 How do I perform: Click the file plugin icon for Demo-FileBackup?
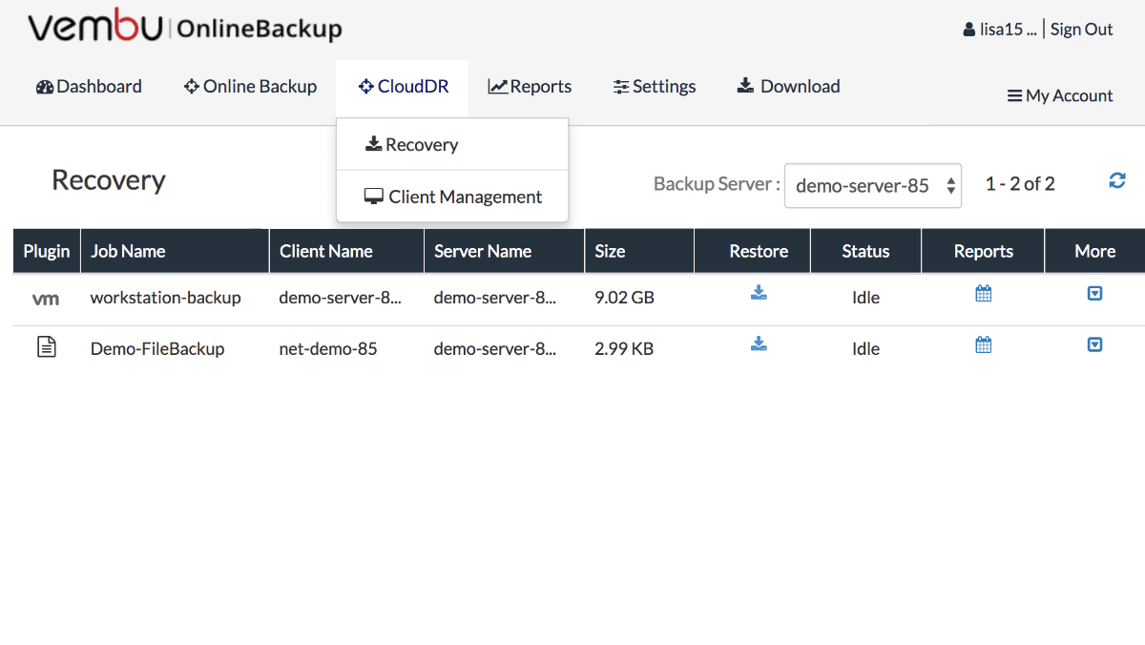(46, 348)
